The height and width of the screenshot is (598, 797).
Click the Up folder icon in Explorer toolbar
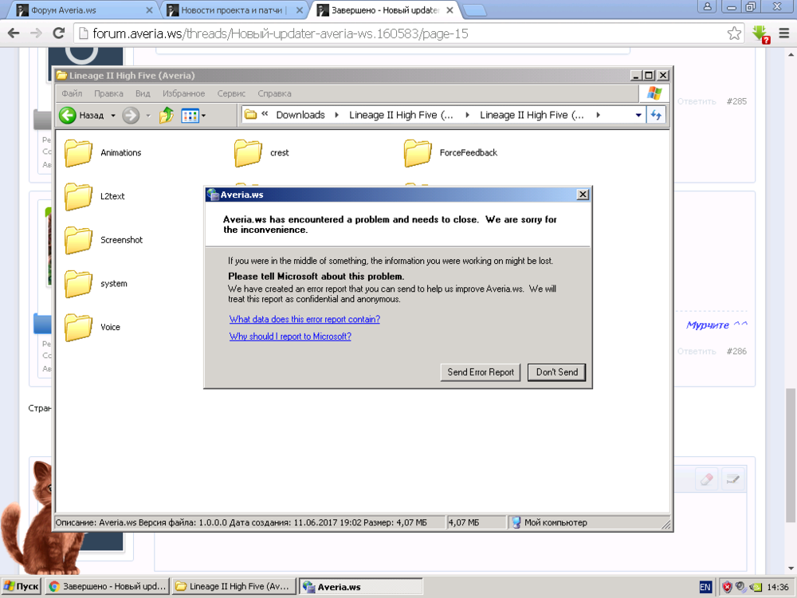[166, 116]
